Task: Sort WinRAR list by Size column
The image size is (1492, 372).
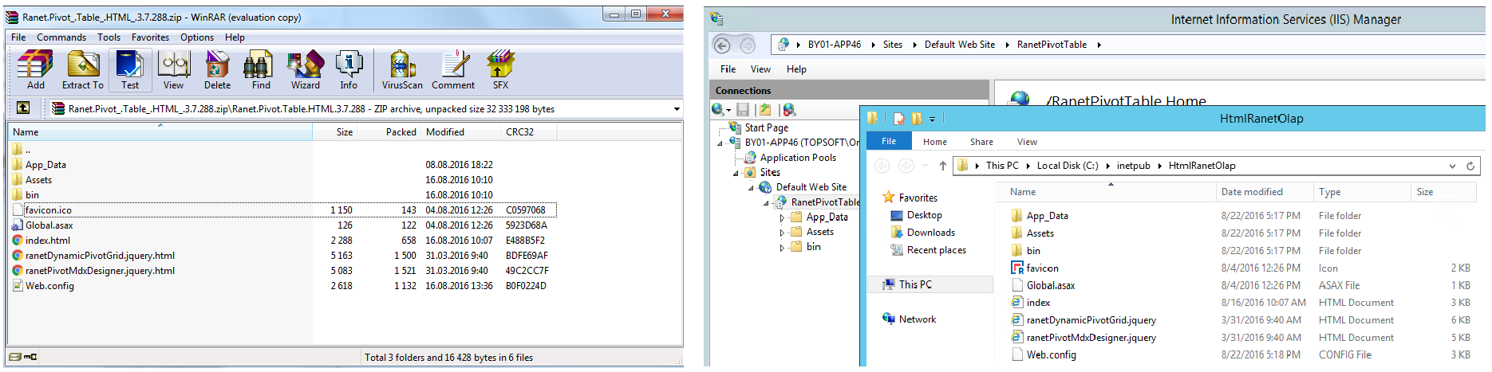Action: pyautogui.click(x=335, y=132)
